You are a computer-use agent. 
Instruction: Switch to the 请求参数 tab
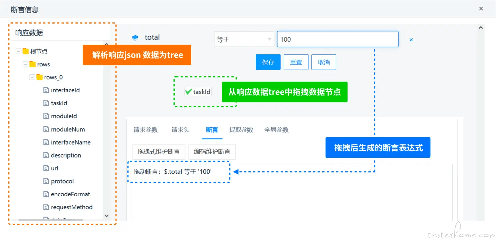tap(146, 130)
